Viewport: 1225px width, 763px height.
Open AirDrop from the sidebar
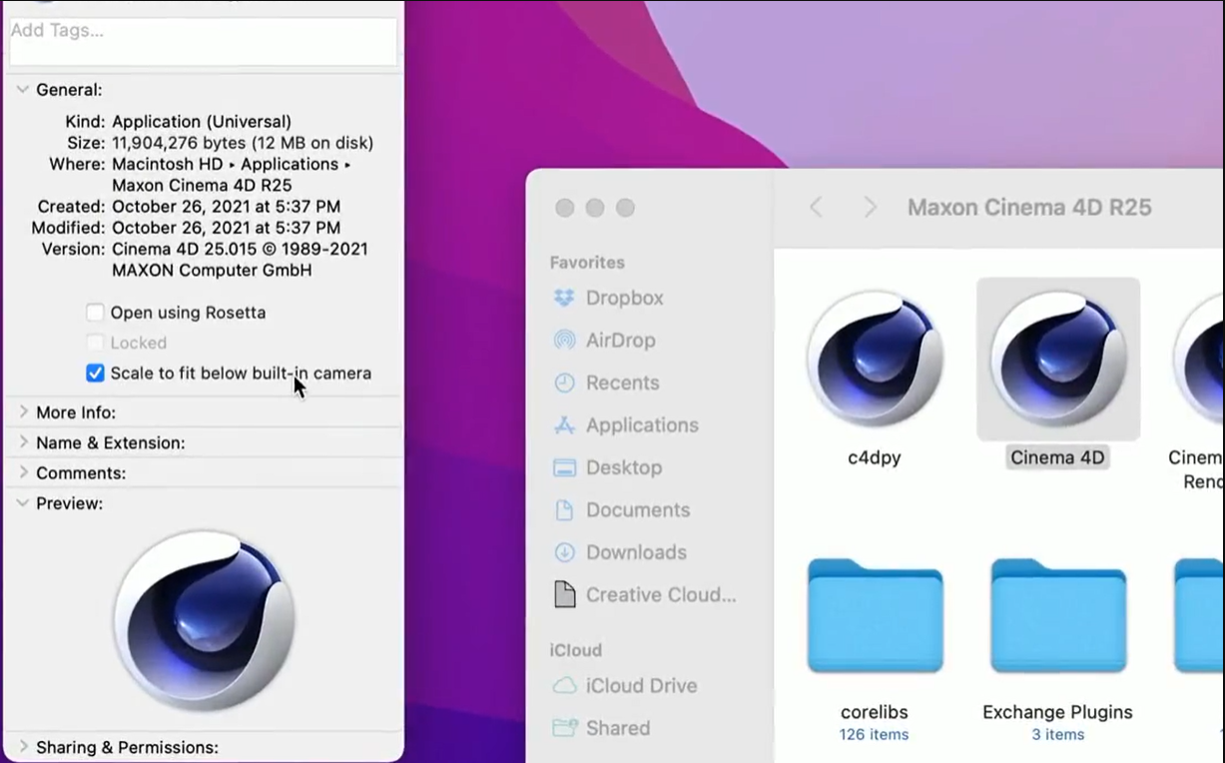pos(620,341)
